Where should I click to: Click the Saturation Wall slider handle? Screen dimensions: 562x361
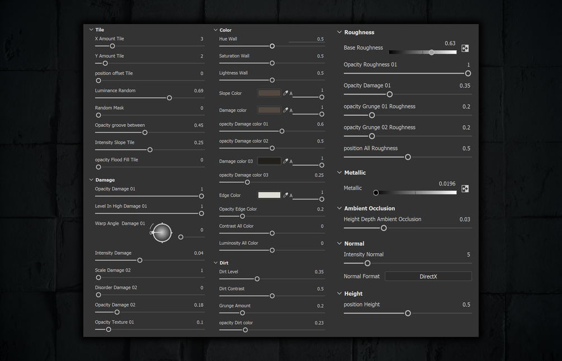click(x=272, y=63)
